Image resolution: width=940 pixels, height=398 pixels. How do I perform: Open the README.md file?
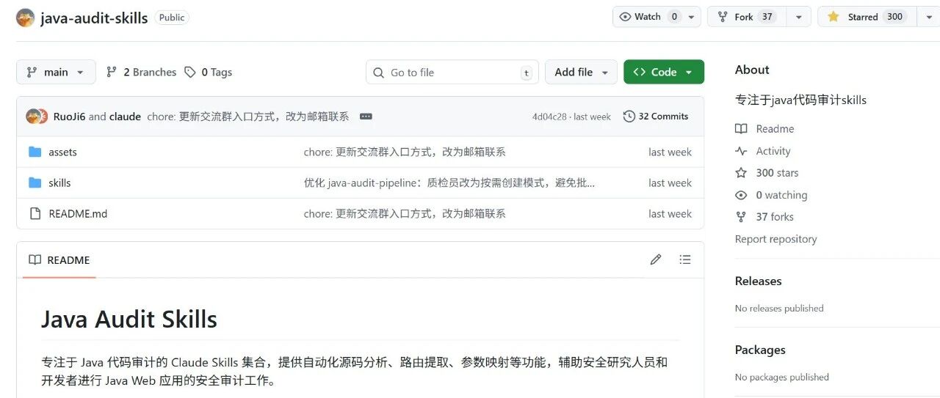click(x=78, y=214)
